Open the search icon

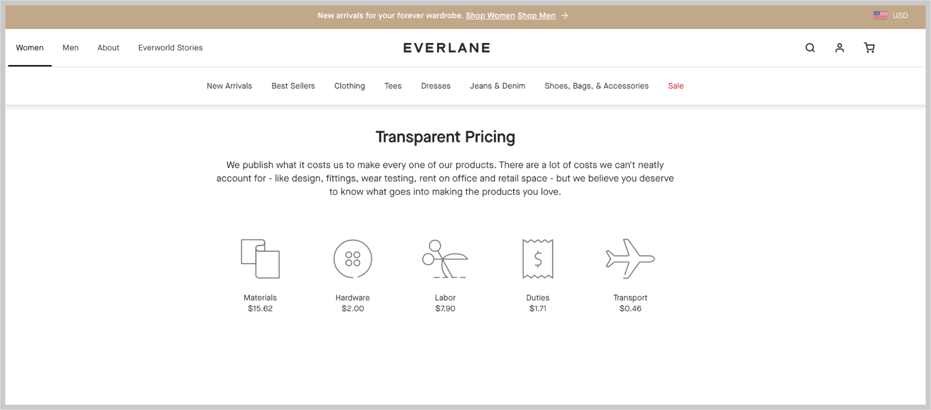810,48
